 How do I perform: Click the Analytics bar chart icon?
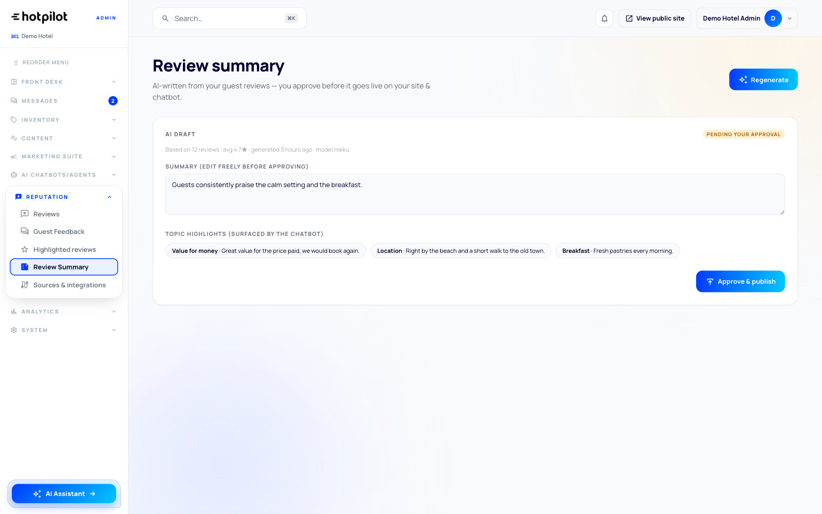tap(14, 311)
